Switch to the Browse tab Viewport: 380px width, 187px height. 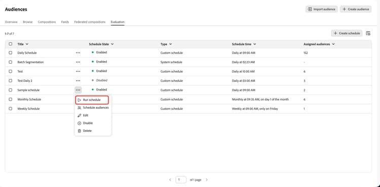pos(28,22)
